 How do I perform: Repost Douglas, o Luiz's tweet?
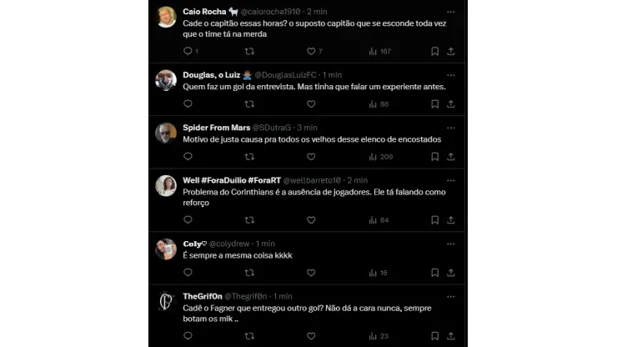point(249,104)
